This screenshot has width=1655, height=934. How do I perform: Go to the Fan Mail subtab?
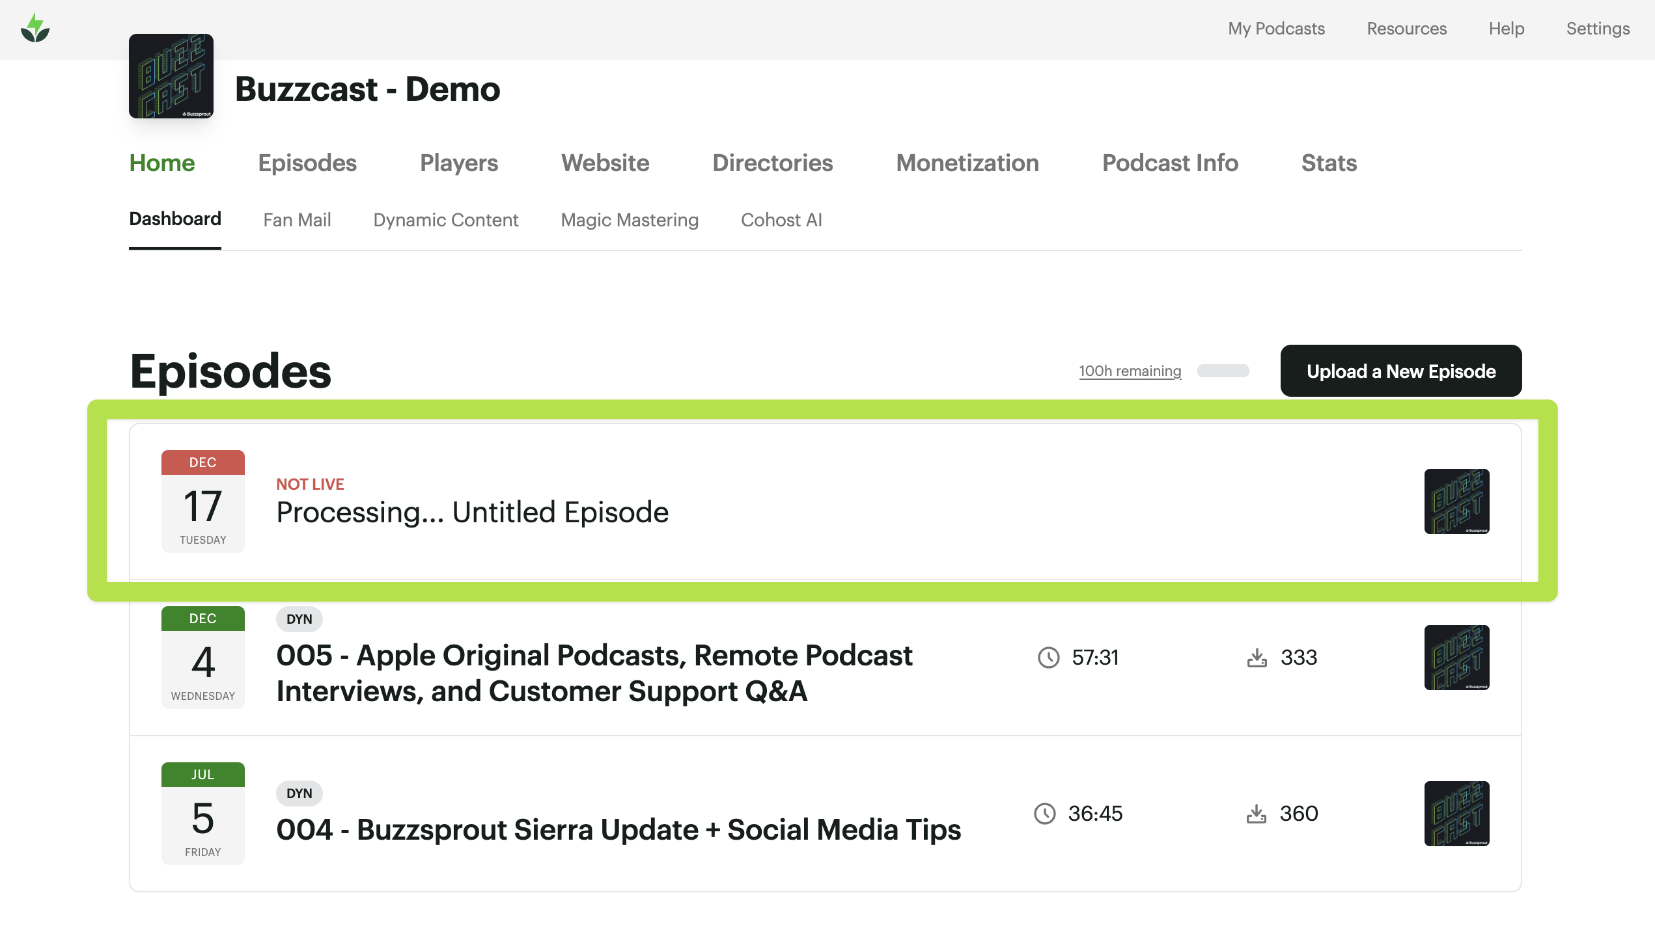pyautogui.click(x=297, y=220)
